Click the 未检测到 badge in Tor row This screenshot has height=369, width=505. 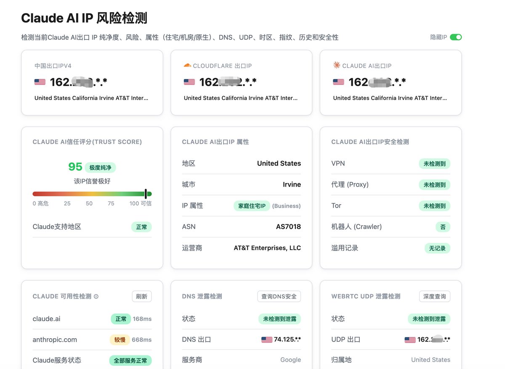point(434,206)
